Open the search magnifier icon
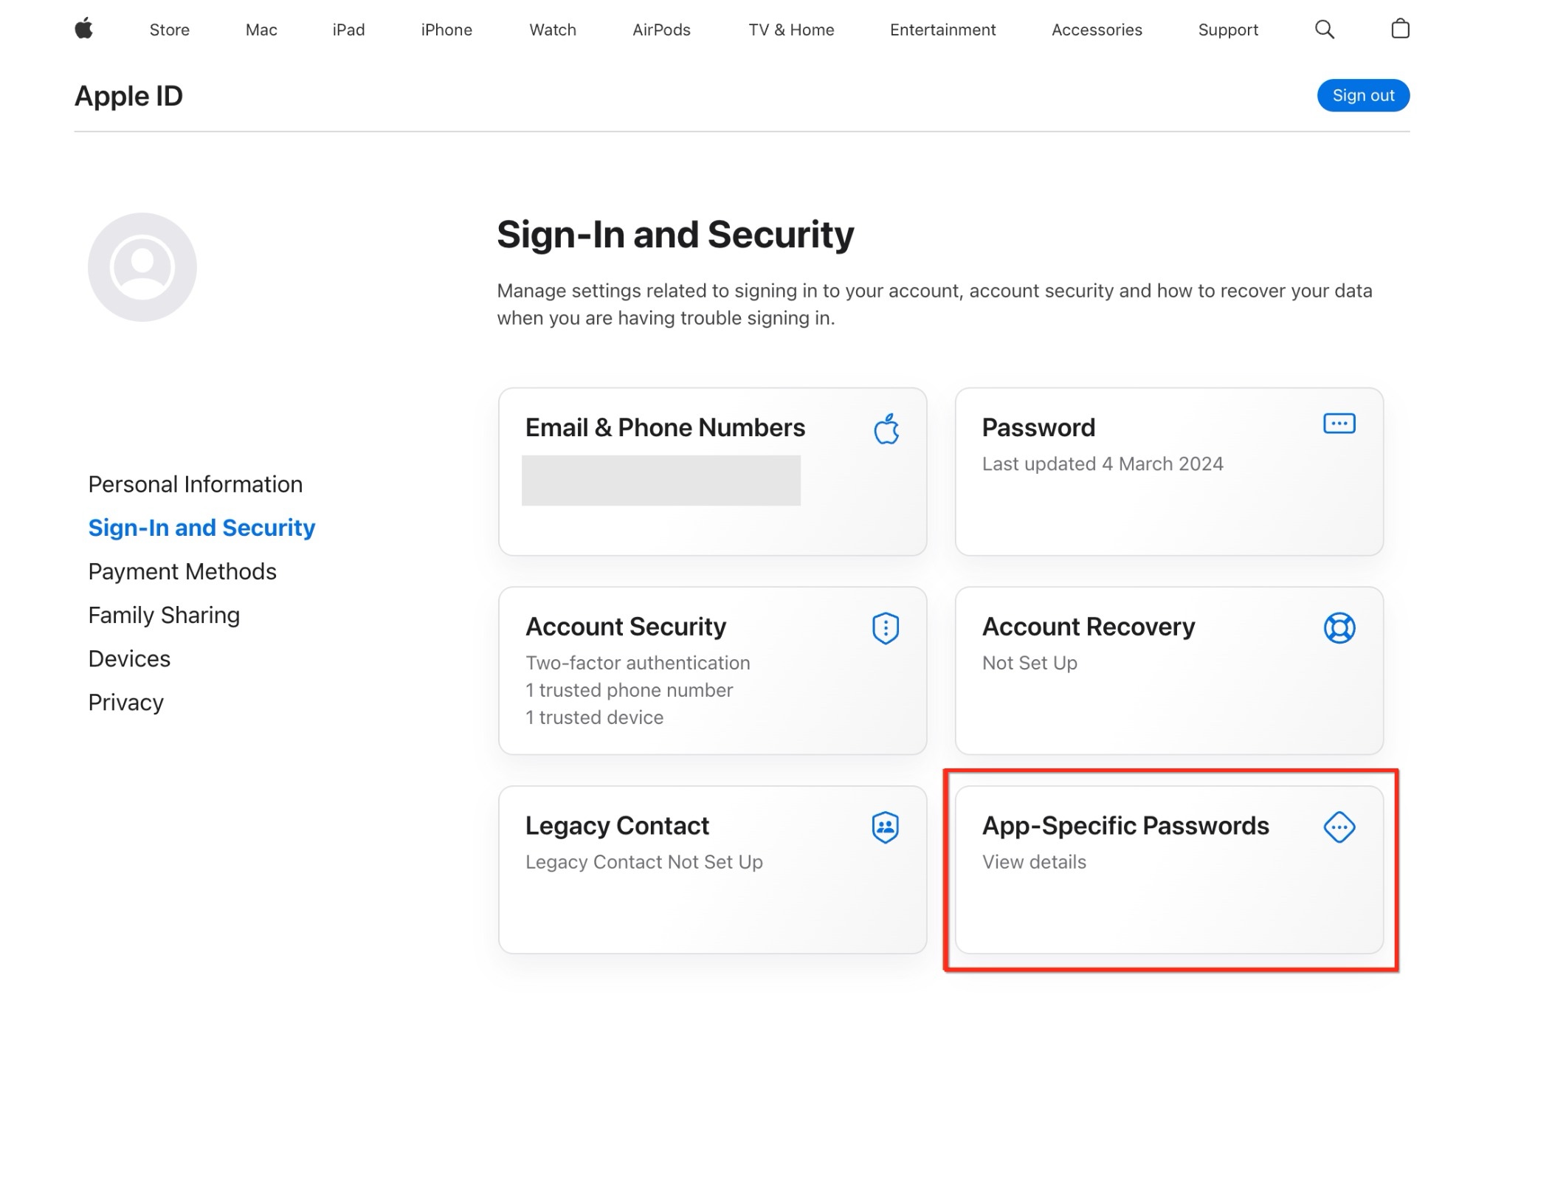 click(x=1324, y=30)
